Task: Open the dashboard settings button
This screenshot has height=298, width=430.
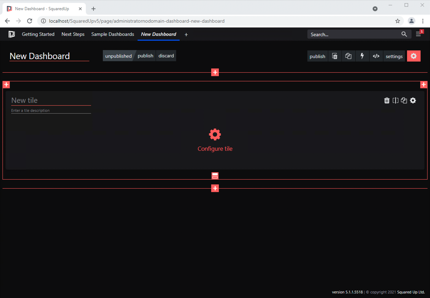Action: [394, 56]
